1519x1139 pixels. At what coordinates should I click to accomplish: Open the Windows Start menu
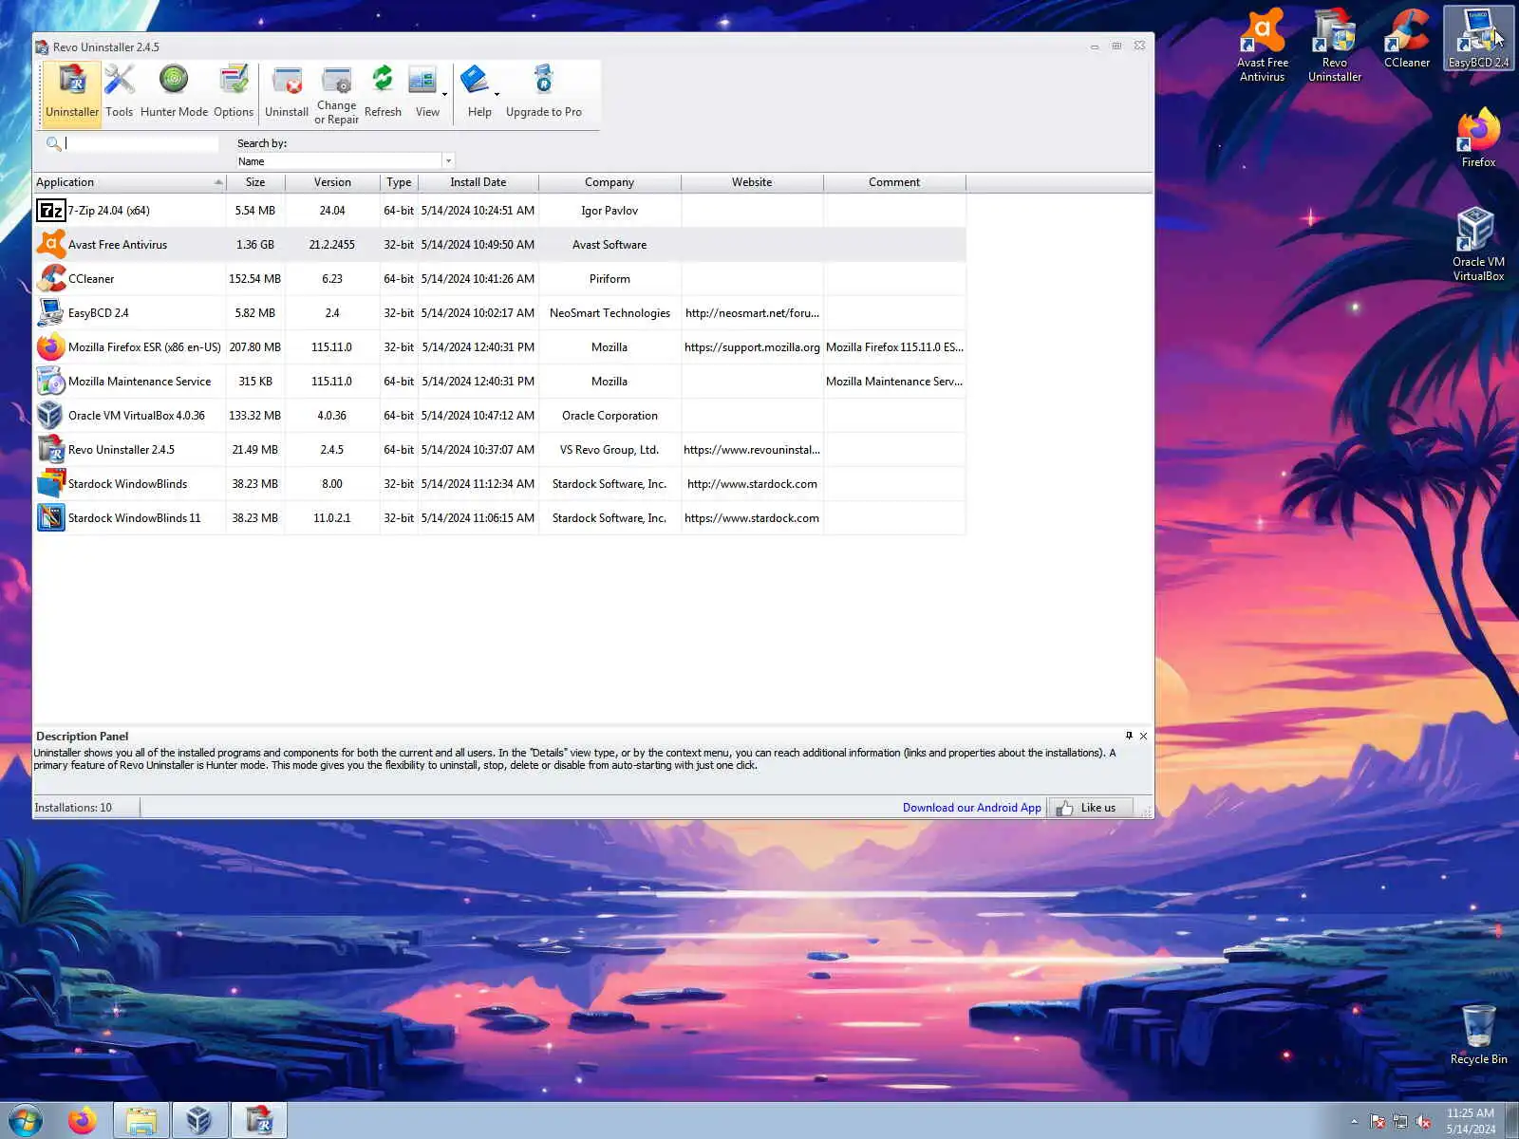coord(26,1121)
